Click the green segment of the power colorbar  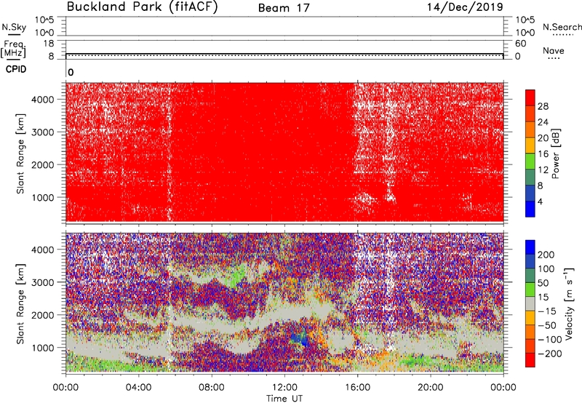[x=530, y=161]
